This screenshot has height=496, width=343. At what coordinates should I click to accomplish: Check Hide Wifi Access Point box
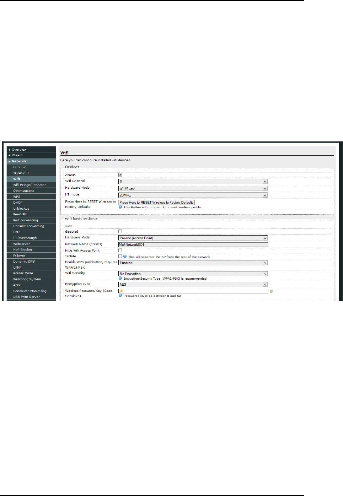pyautogui.click(x=120, y=250)
